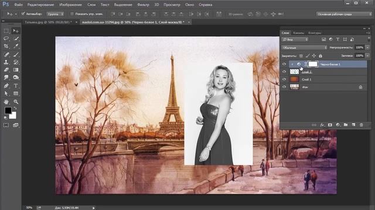This screenshot has height=210, width=375.
Task: Switch to the Татьяна.jpg document tab
Action: [x=48, y=22]
